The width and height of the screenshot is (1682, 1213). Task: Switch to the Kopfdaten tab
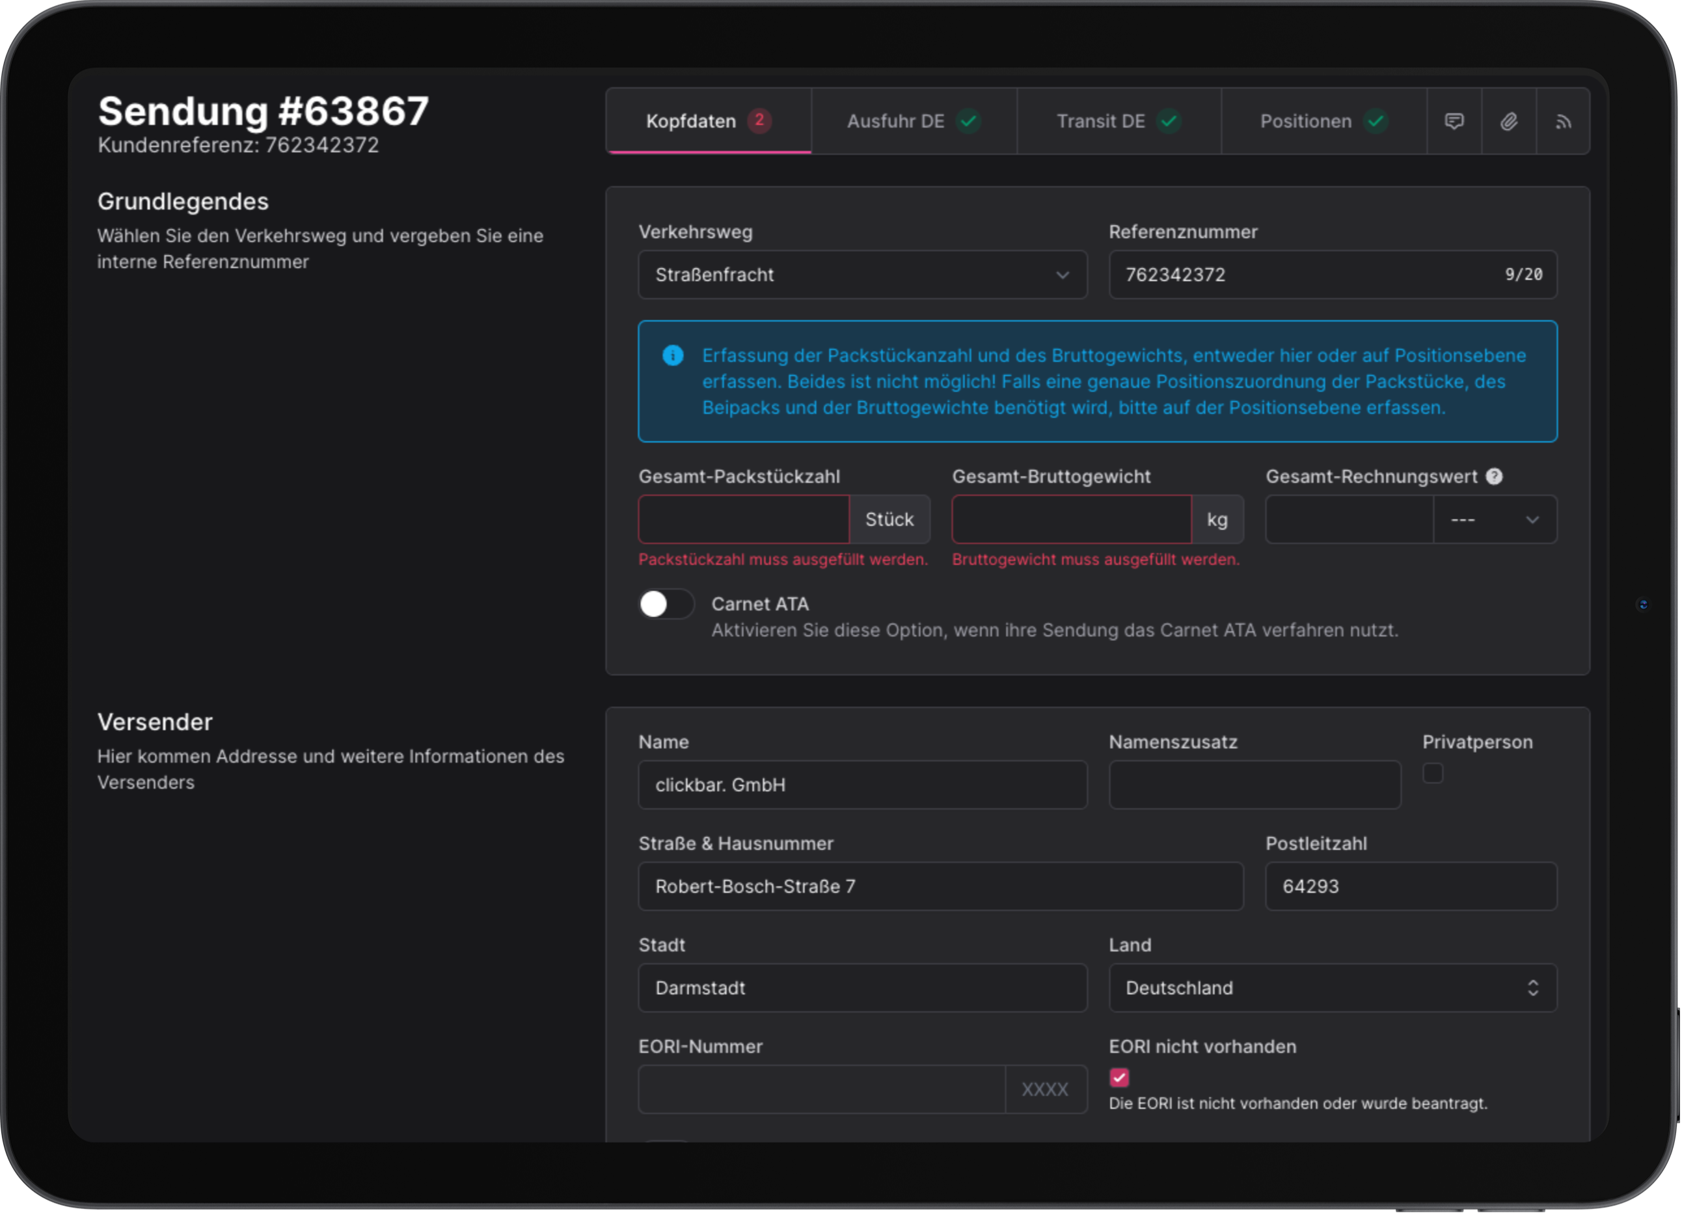click(x=709, y=121)
